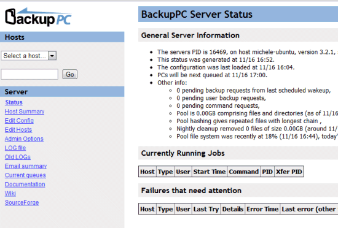Click the Go button
The width and height of the screenshot is (338, 228).
coord(70,74)
